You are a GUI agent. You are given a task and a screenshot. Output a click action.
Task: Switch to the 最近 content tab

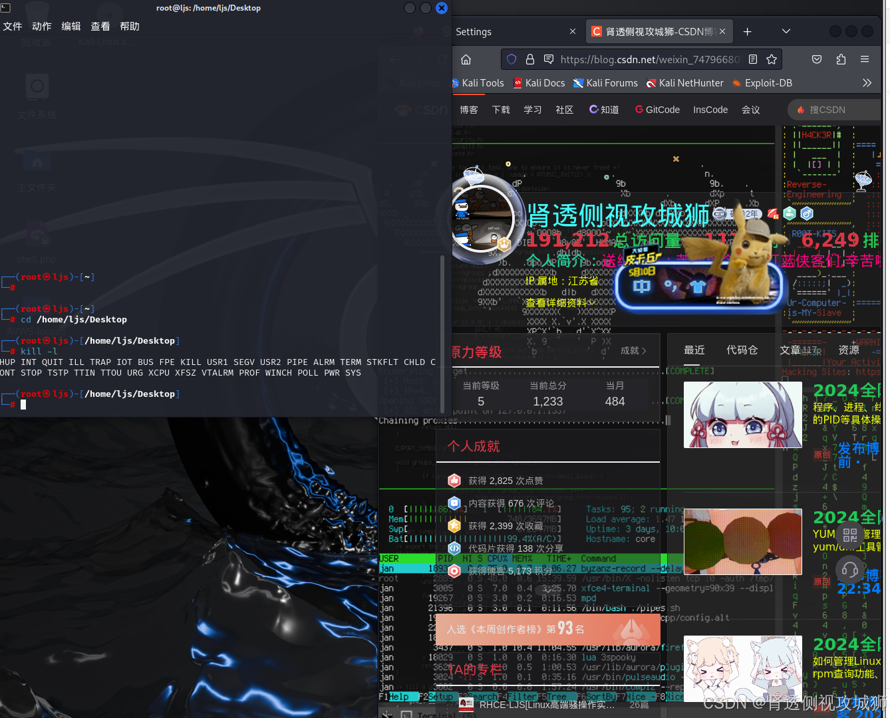(694, 350)
